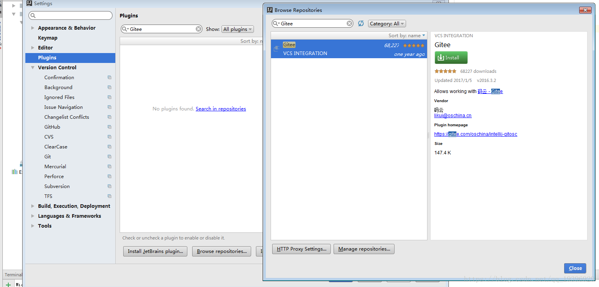Click the Gitee plugin icon in results
The image size is (599, 287).
[277, 49]
